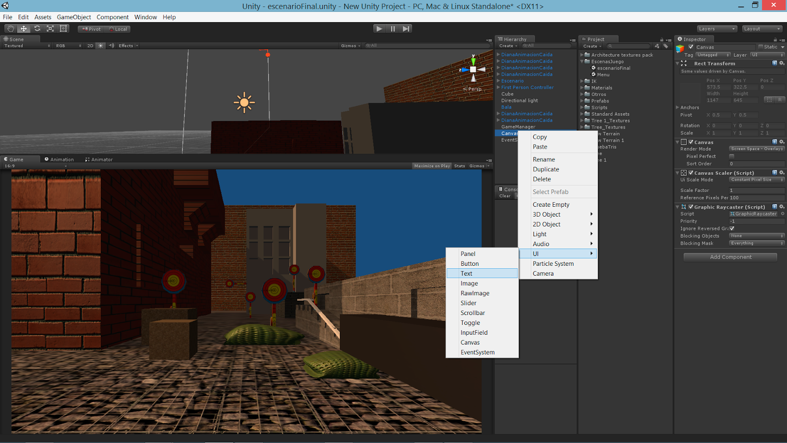Image resolution: width=787 pixels, height=443 pixels.
Task: Select the Scale tool
Action: point(50,29)
